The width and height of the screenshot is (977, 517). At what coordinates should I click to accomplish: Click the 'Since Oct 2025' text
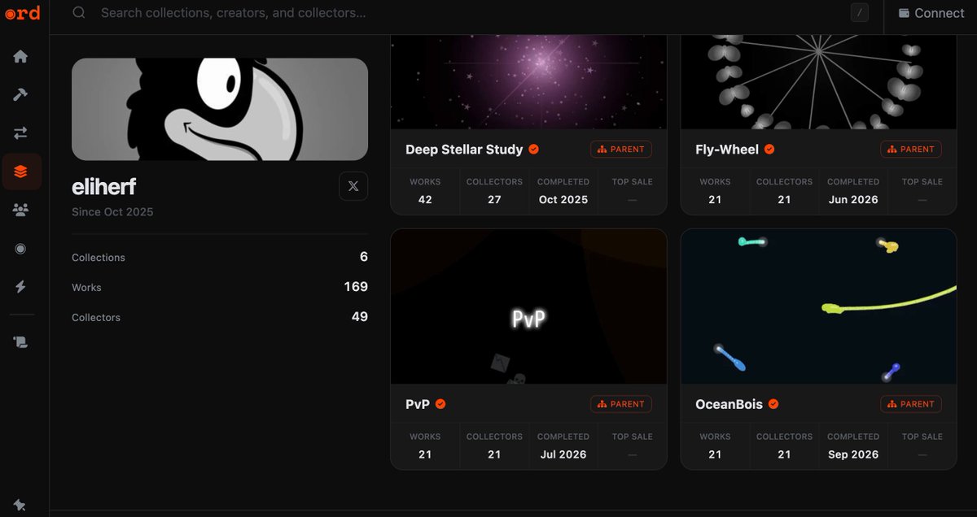tap(112, 212)
